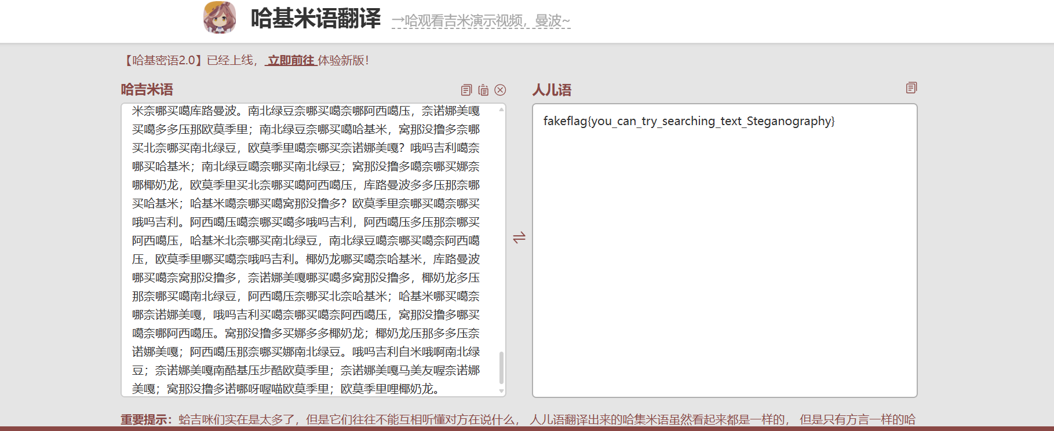The image size is (1054, 431).
Task: Click the 哈吉米语 heading label
Action: [x=147, y=90]
